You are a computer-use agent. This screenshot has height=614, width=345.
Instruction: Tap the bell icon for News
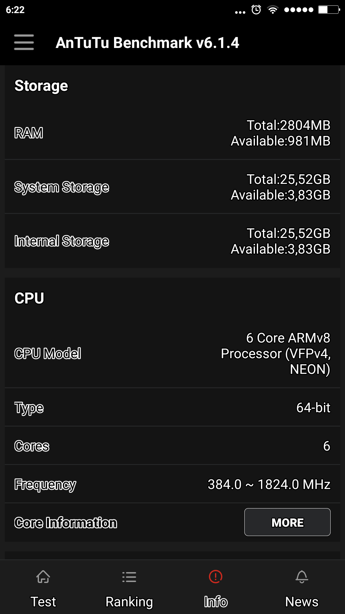coord(302,577)
